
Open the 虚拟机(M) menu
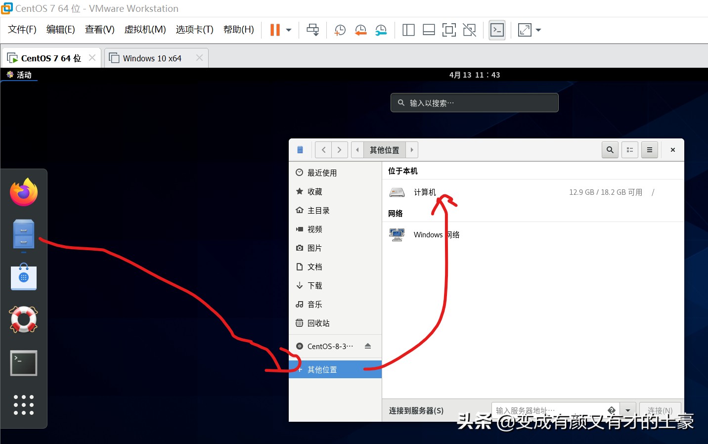(x=145, y=30)
